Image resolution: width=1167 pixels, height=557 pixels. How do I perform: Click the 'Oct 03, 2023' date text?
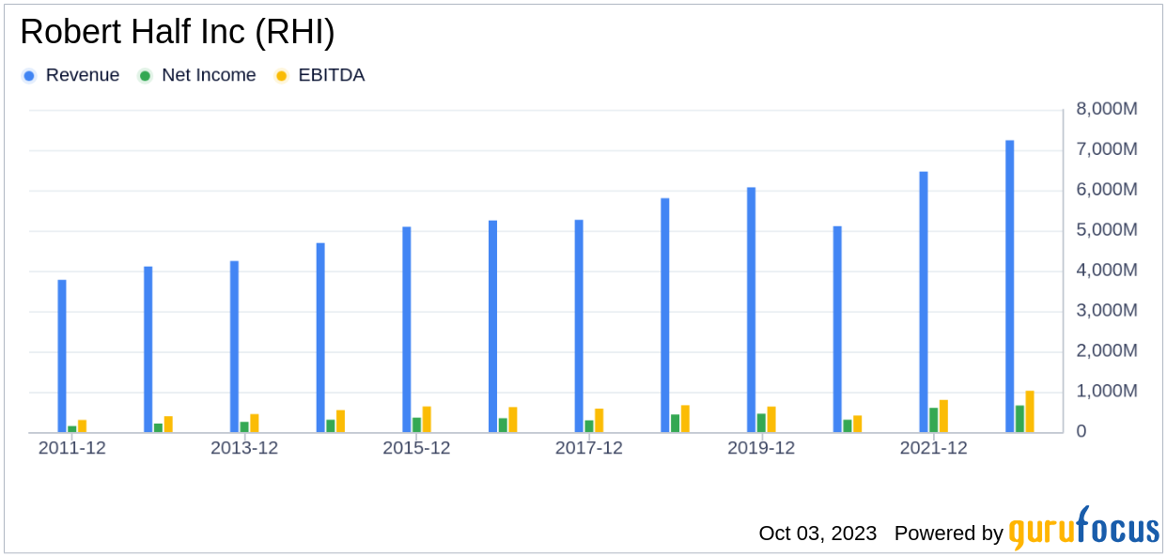point(817,534)
